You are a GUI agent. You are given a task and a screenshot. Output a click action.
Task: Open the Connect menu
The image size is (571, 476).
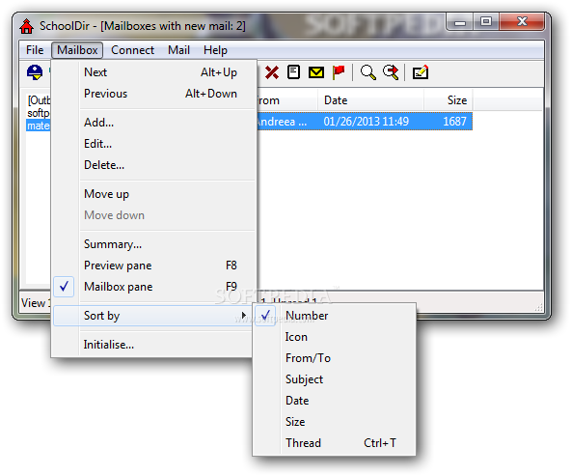(x=132, y=50)
